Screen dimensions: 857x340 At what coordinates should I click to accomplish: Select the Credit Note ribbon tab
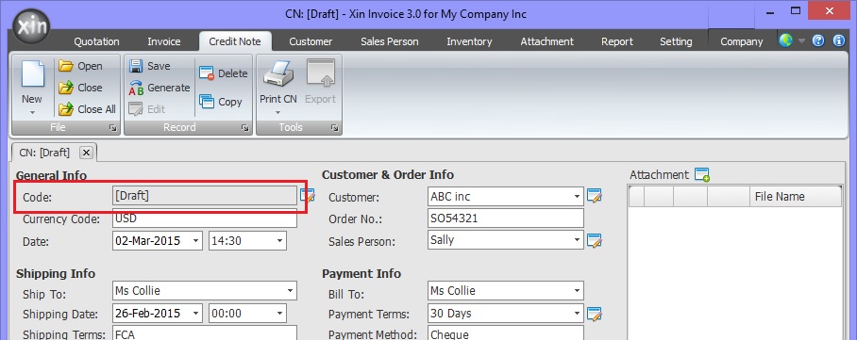click(x=235, y=41)
